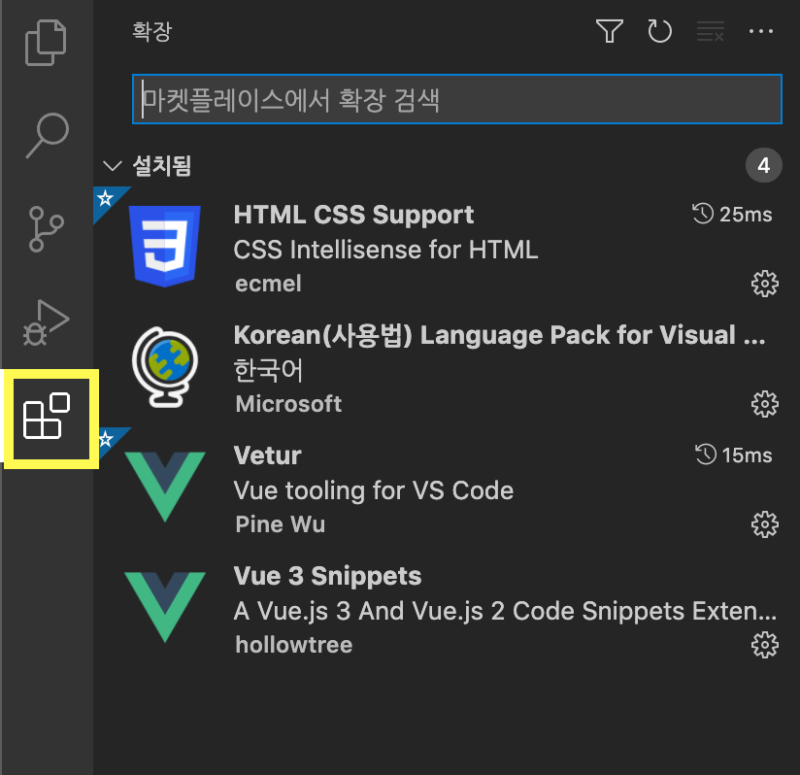Viewport: 800px width, 775px height.
Task: Click the 25ms activation time indicator
Action: [x=732, y=215]
